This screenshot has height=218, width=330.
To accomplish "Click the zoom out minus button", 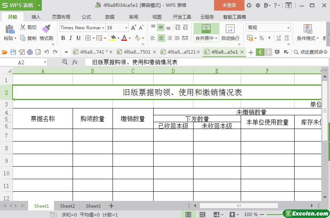I will [x=262, y=215].
